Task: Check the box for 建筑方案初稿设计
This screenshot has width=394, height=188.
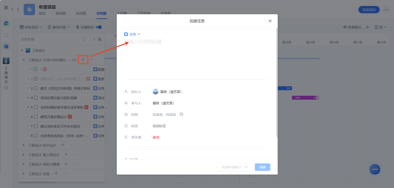Action: (36, 117)
